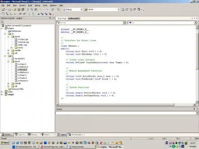Open the Edit menu

pyautogui.click(x=8, y=5)
